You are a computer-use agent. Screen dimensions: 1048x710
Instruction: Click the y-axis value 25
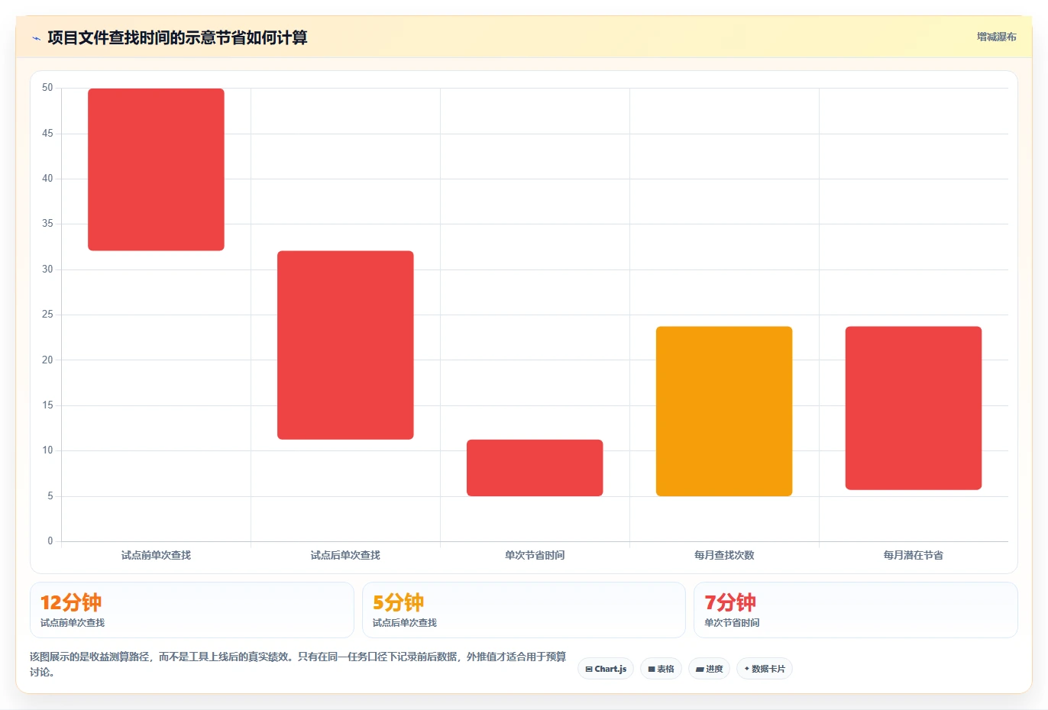pyautogui.click(x=47, y=315)
